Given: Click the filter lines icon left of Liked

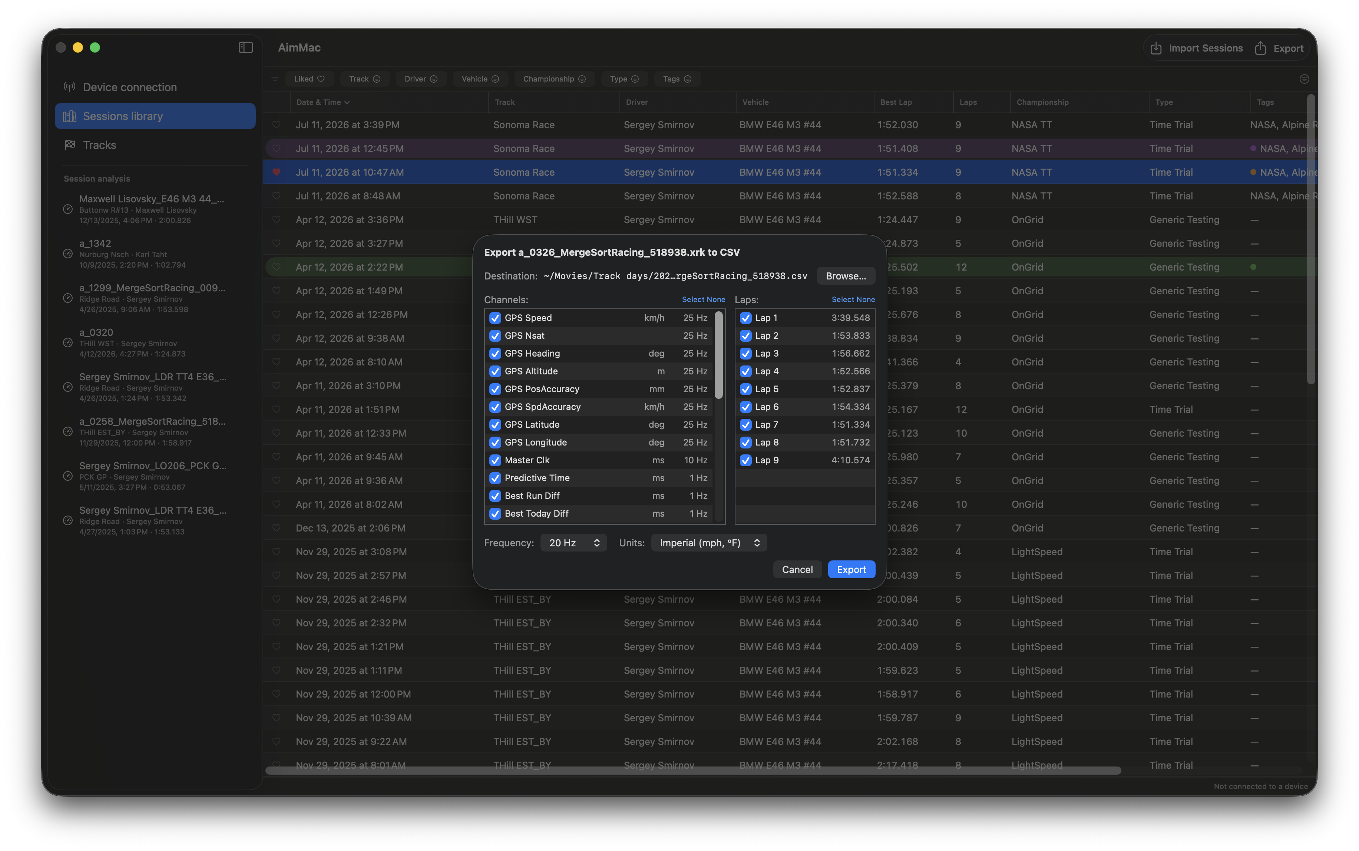Looking at the screenshot, I should 275,79.
